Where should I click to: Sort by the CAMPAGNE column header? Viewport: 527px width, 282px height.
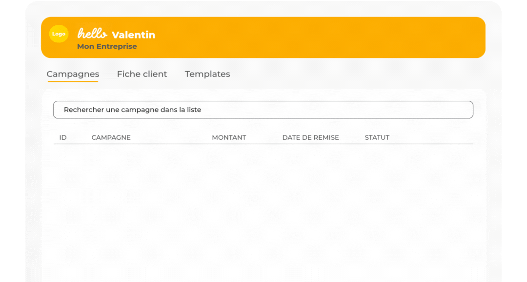point(111,137)
